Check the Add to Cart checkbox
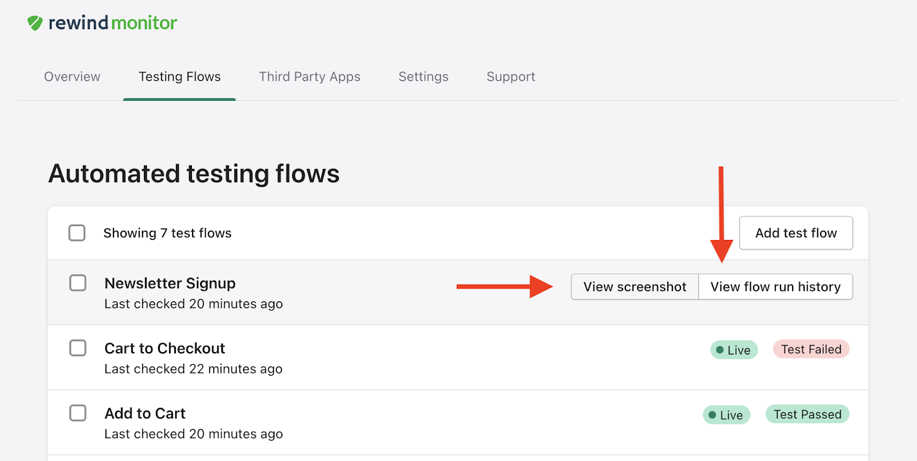 pos(77,412)
